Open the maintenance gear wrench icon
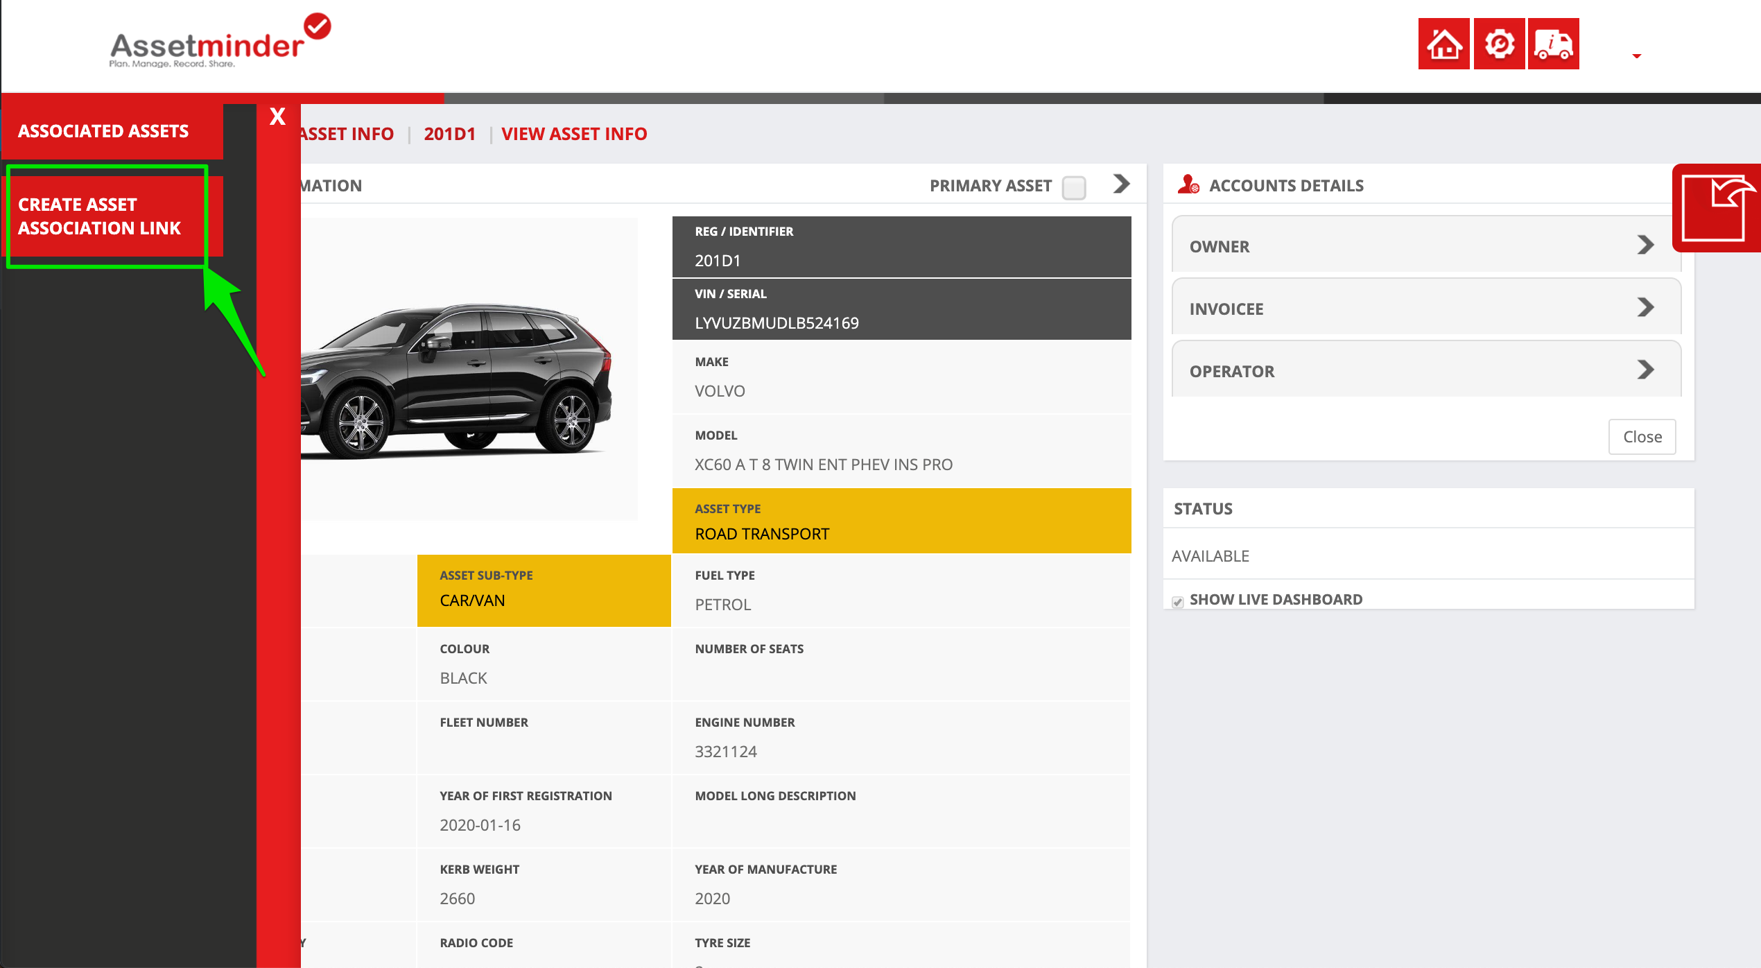Image resolution: width=1761 pixels, height=968 pixels. tap(1499, 44)
